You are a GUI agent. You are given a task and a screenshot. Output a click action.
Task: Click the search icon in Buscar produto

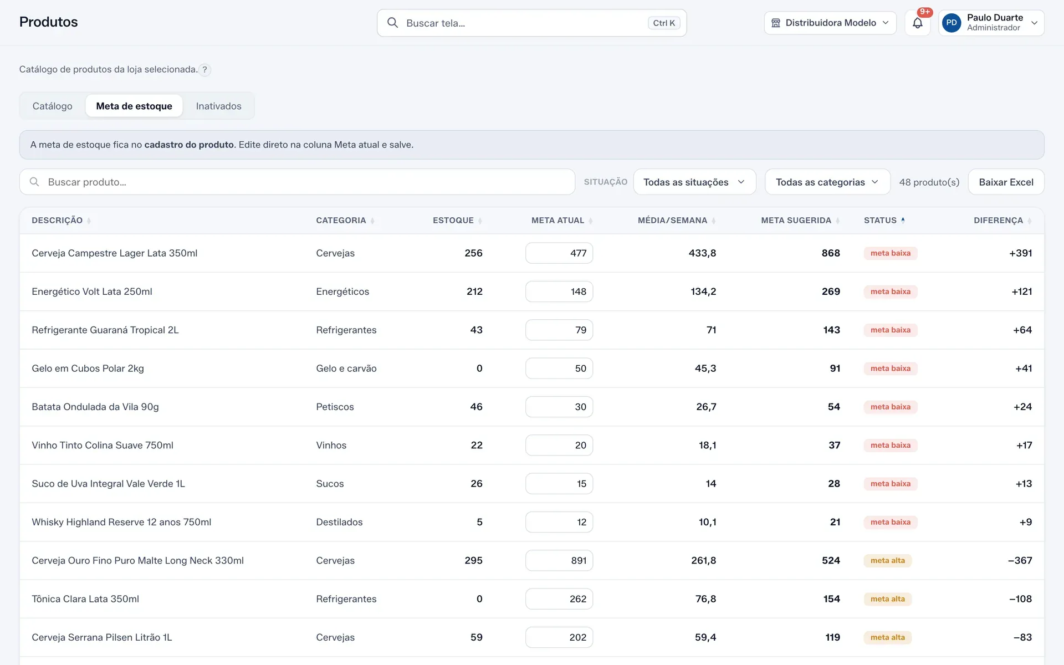(x=34, y=182)
